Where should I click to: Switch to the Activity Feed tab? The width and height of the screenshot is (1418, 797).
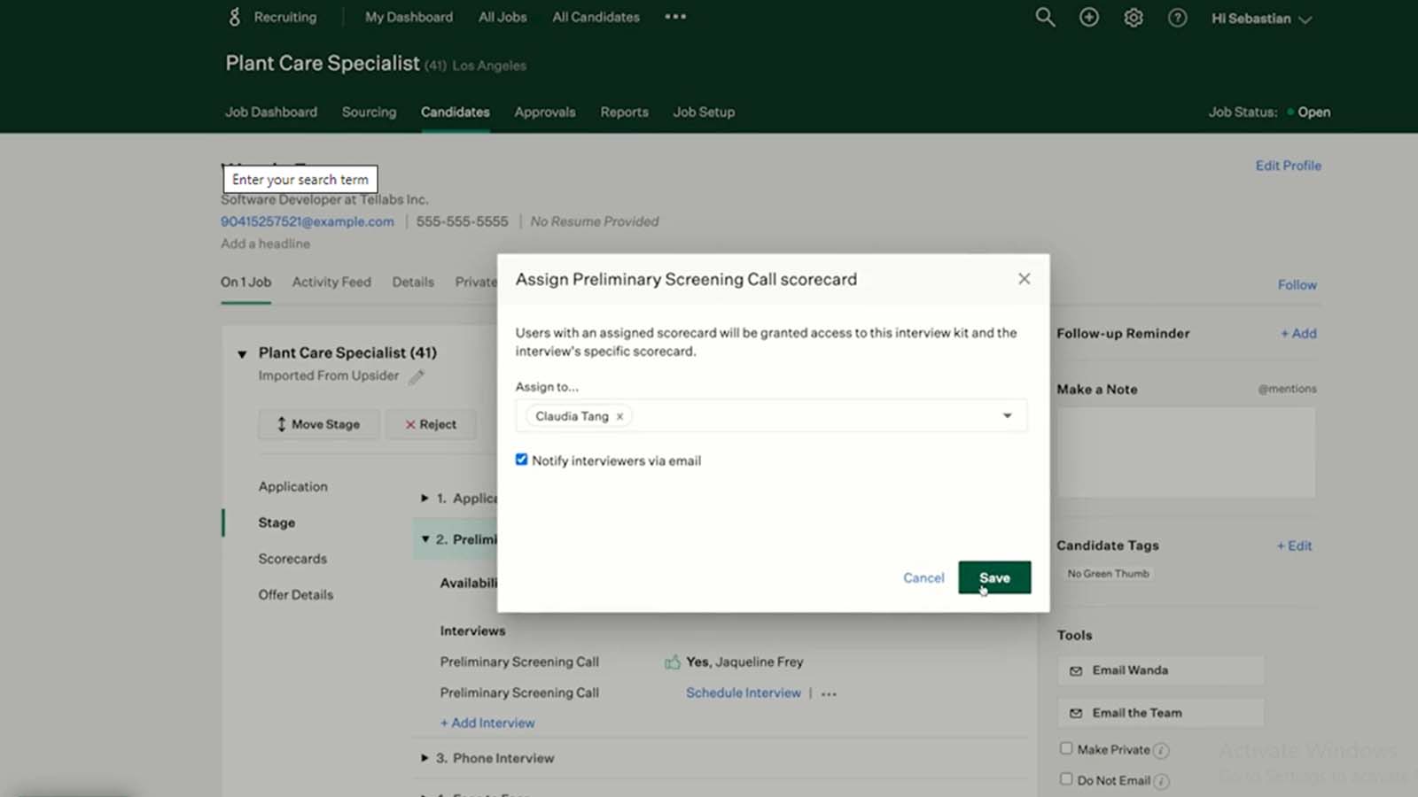tap(331, 282)
